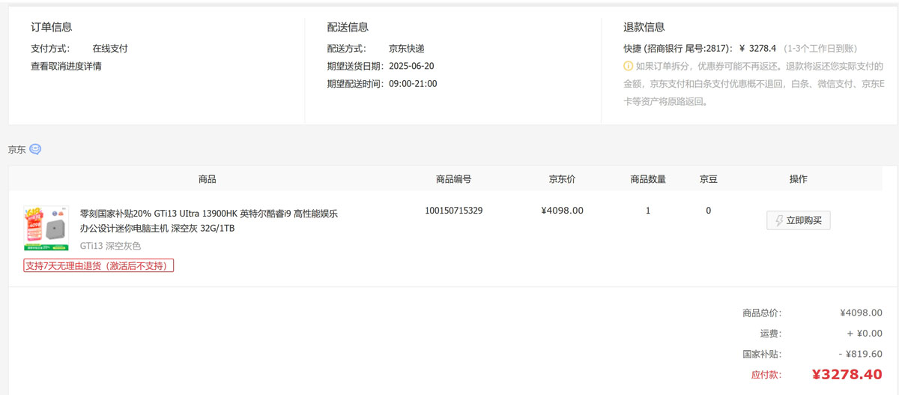Click 支持7天无理由退货 policy tag
This screenshot has width=899, height=395.
pyautogui.click(x=99, y=265)
